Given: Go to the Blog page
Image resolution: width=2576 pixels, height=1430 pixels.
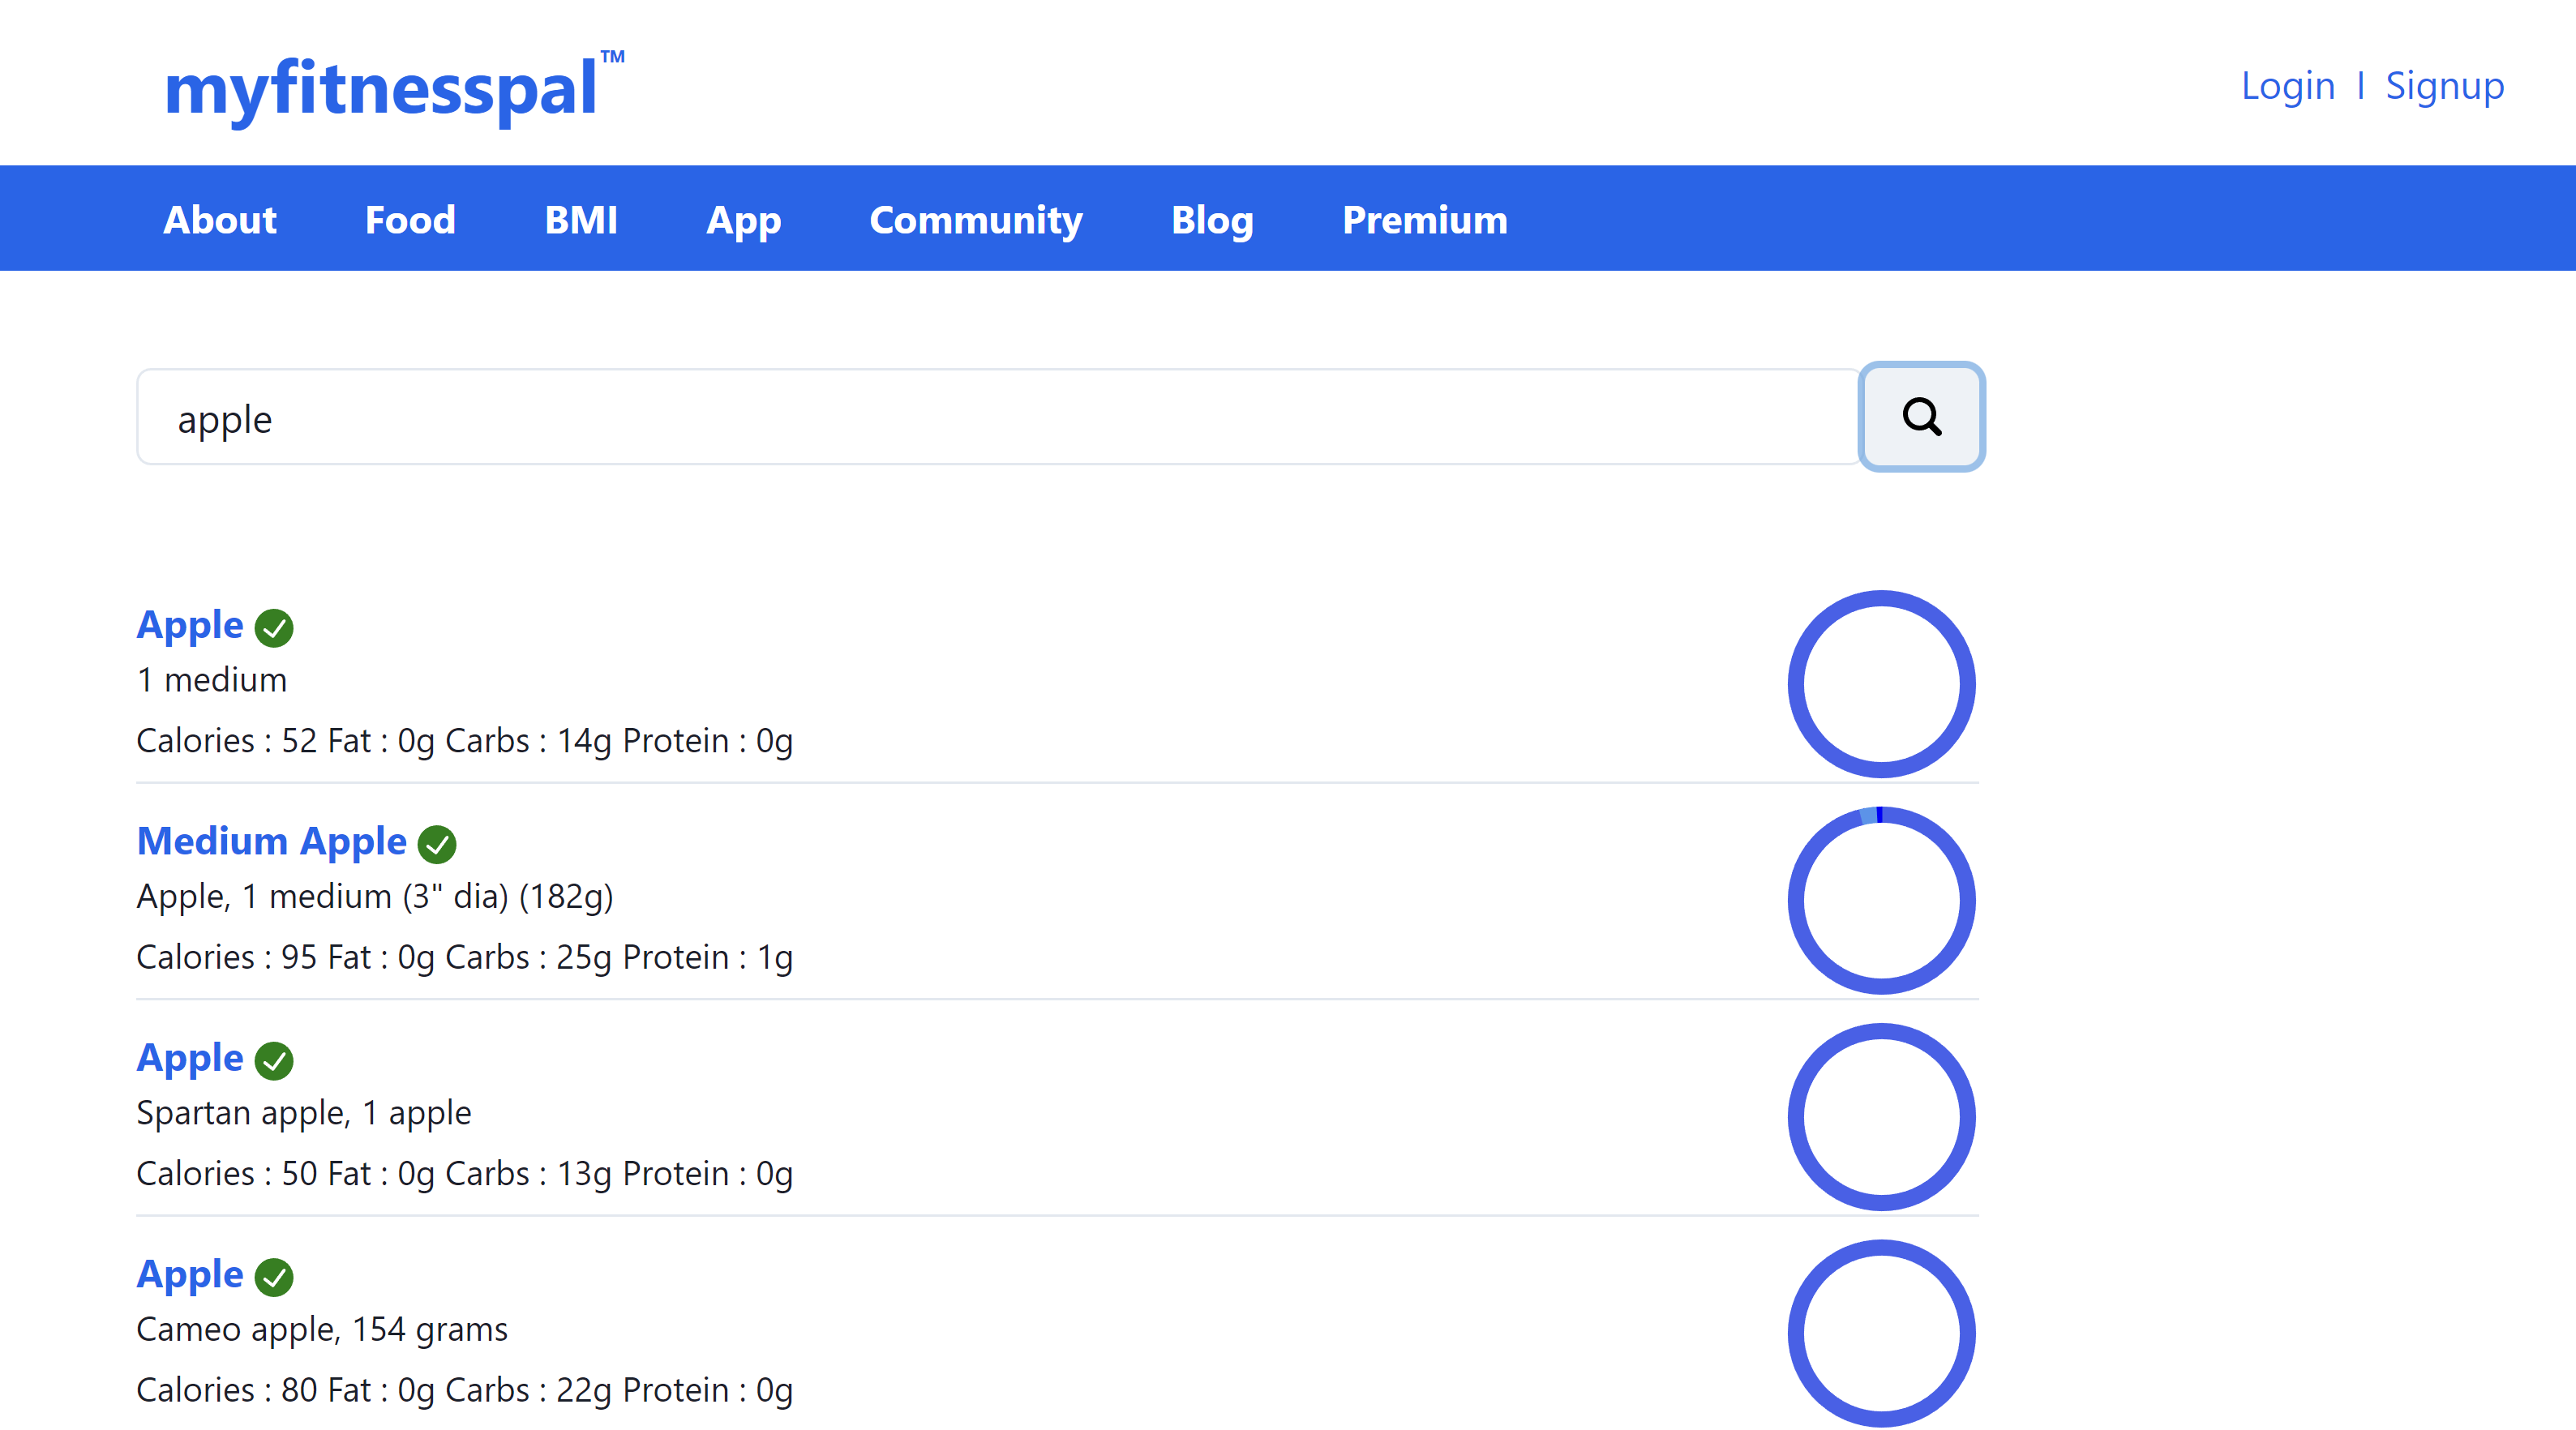Looking at the screenshot, I should tap(1211, 219).
